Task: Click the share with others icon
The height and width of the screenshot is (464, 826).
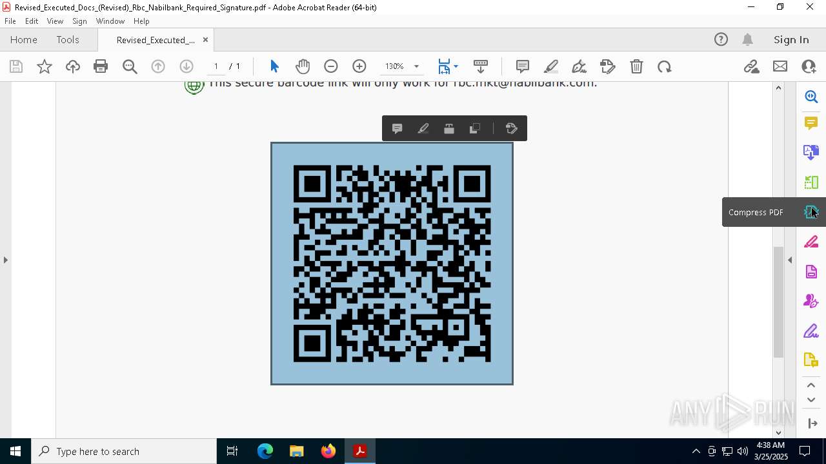Action: (809, 66)
